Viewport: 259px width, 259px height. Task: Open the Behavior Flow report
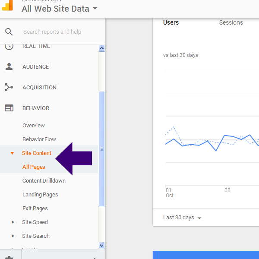39,139
